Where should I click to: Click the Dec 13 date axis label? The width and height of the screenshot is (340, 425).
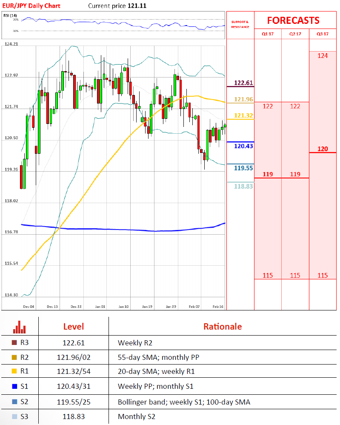pyautogui.click(x=52, y=307)
